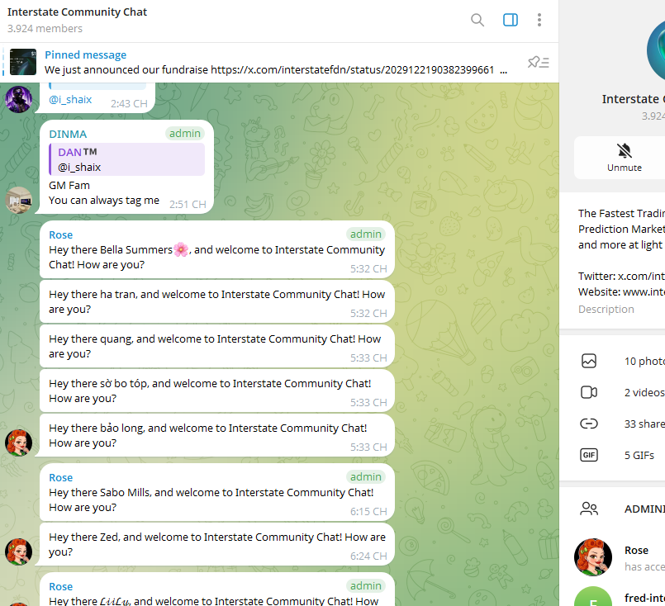Open the pinned messages list icon
Screen dimensions: 665x606
click(x=538, y=62)
